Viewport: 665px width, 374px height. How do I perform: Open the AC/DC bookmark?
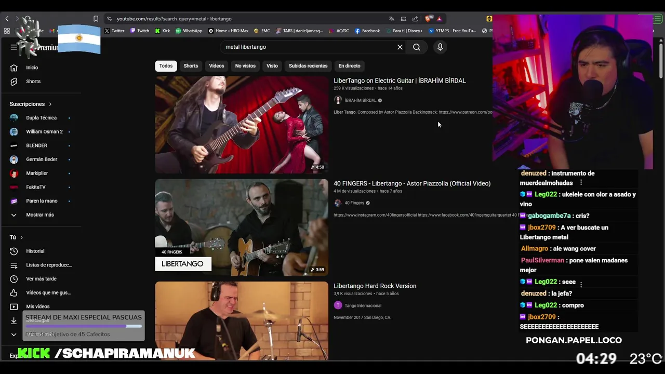click(x=339, y=31)
